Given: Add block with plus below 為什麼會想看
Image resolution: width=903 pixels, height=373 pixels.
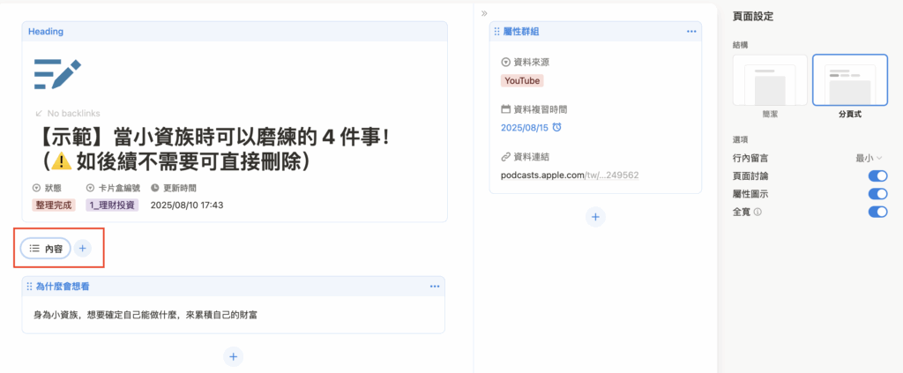Looking at the screenshot, I should click(x=233, y=356).
